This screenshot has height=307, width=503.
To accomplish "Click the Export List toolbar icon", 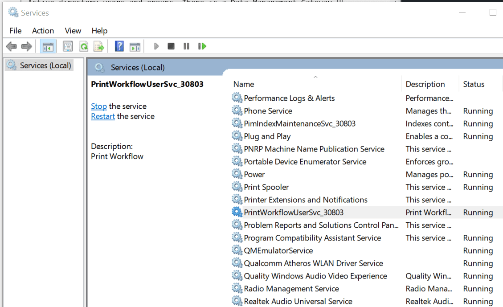I will pos(99,46).
